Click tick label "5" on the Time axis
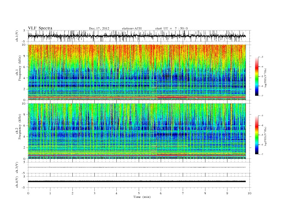281x217 pixels. pyautogui.click(x=139, y=193)
